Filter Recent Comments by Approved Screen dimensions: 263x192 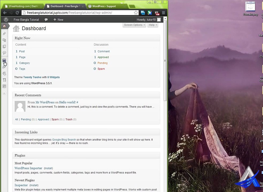coord(43,119)
